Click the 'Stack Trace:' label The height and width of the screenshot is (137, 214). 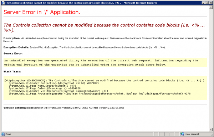(12, 71)
